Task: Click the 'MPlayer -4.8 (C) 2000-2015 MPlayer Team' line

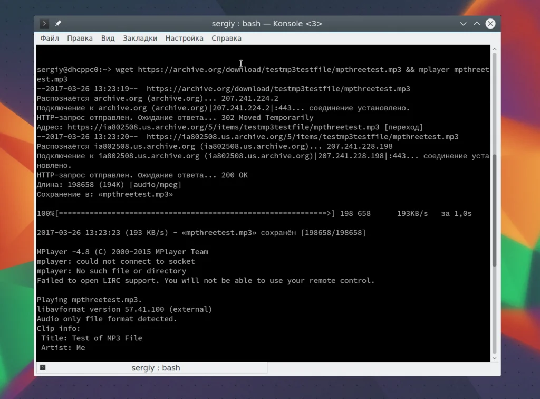Action: click(122, 252)
